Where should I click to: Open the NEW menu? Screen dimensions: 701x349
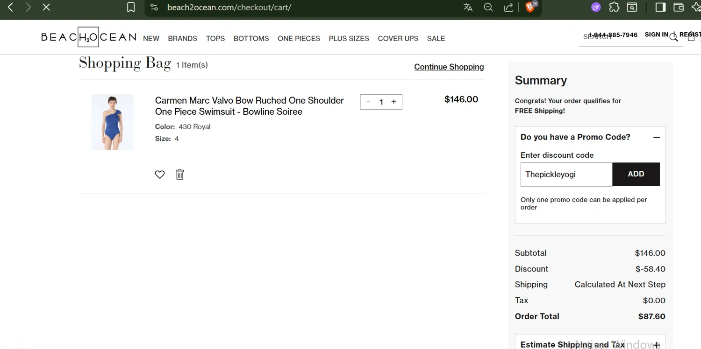pyautogui.click(x=151, y=38)
